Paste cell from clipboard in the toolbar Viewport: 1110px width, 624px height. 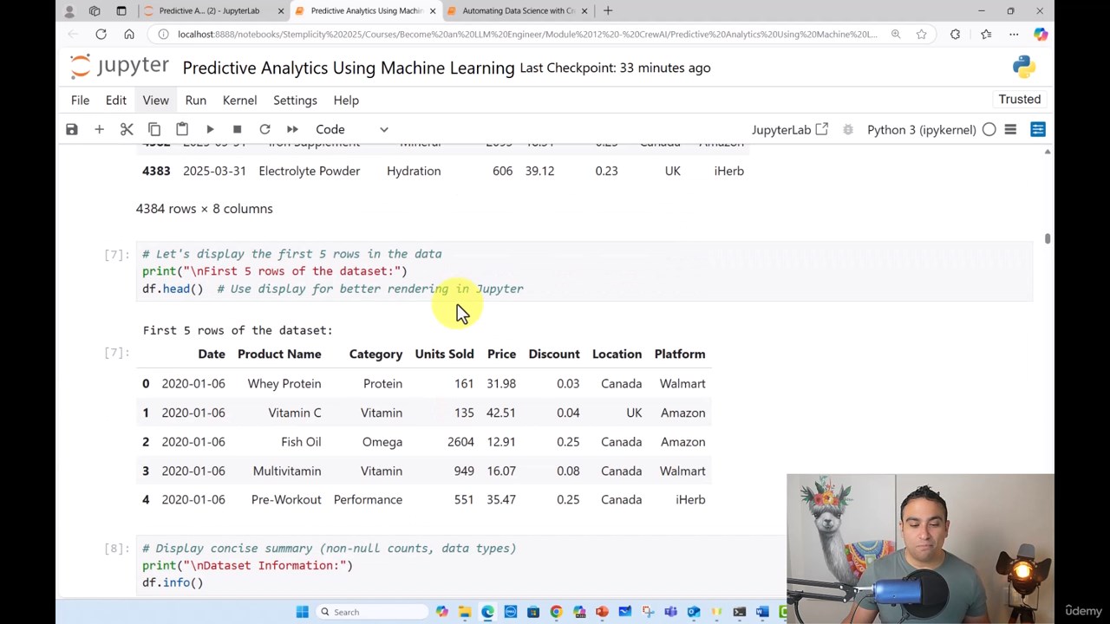(182, 129)
